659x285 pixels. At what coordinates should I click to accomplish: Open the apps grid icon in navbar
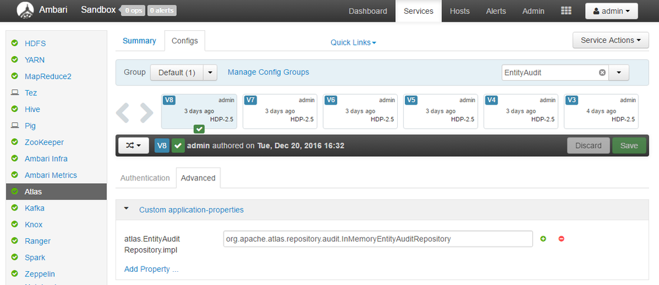point(566,11)
